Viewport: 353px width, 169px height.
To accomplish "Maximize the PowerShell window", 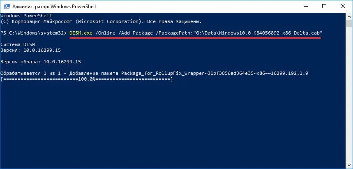I will click(324, 6).
